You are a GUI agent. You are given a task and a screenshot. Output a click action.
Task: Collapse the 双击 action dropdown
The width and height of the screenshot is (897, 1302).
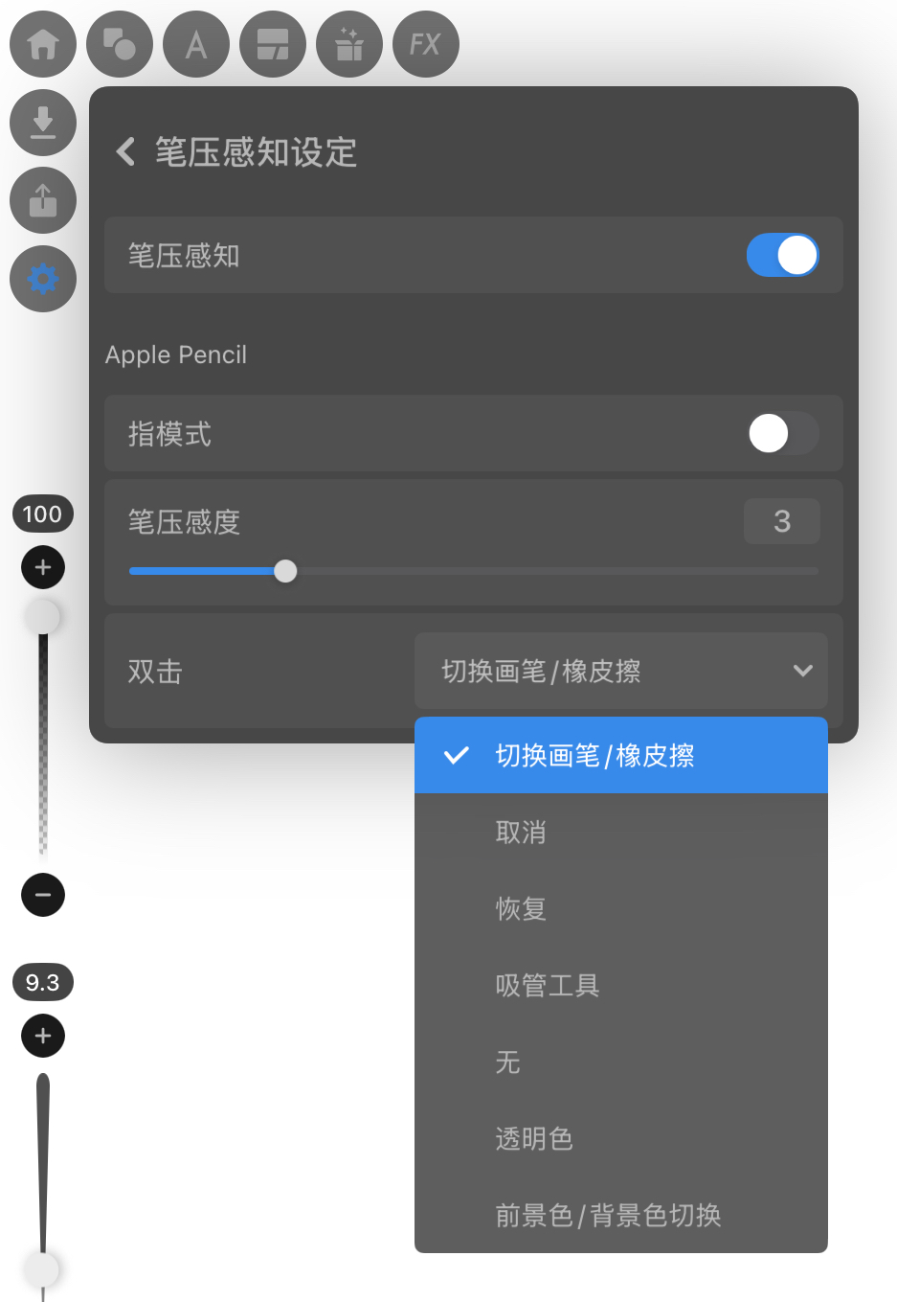click(x=621, y=671)
